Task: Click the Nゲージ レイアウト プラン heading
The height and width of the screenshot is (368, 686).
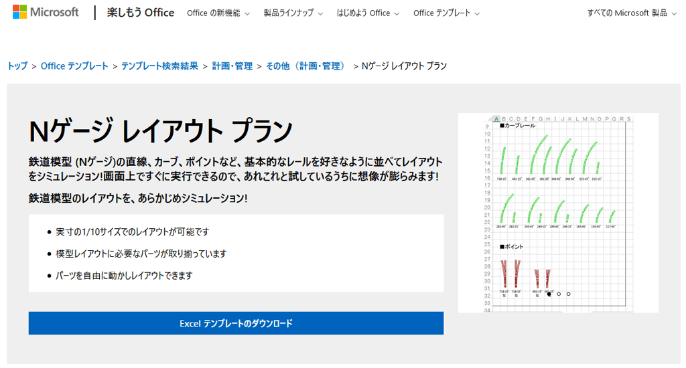Action: pos(161,130)
